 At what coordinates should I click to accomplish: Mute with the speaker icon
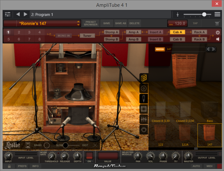click(218, 39)
